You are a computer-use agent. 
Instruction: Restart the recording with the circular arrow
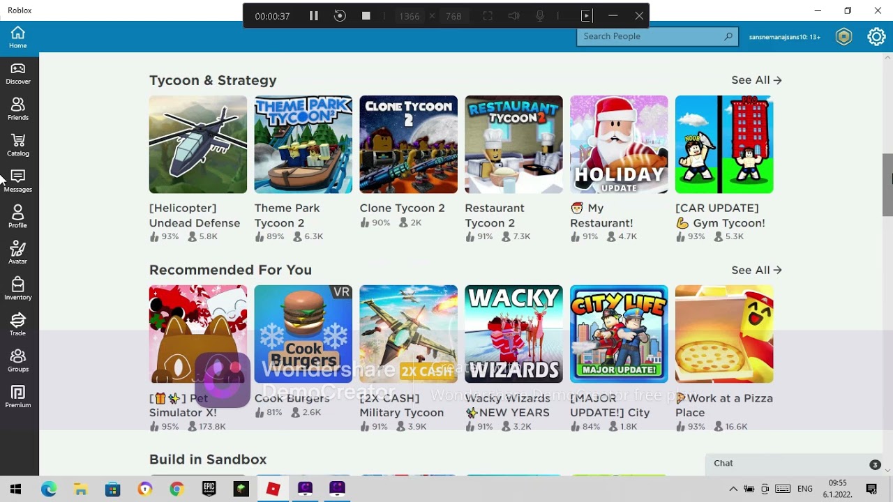point(340,16)
